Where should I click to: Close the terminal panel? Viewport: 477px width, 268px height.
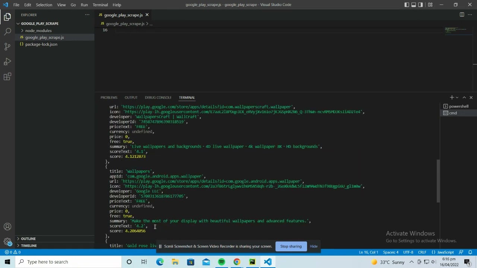(471, 98)
